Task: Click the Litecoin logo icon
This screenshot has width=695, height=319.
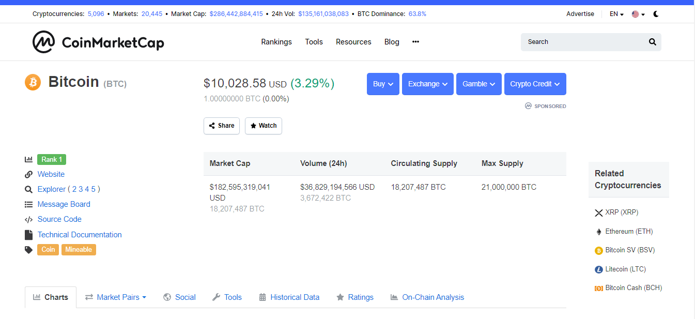Action: (x=599, y=269)
